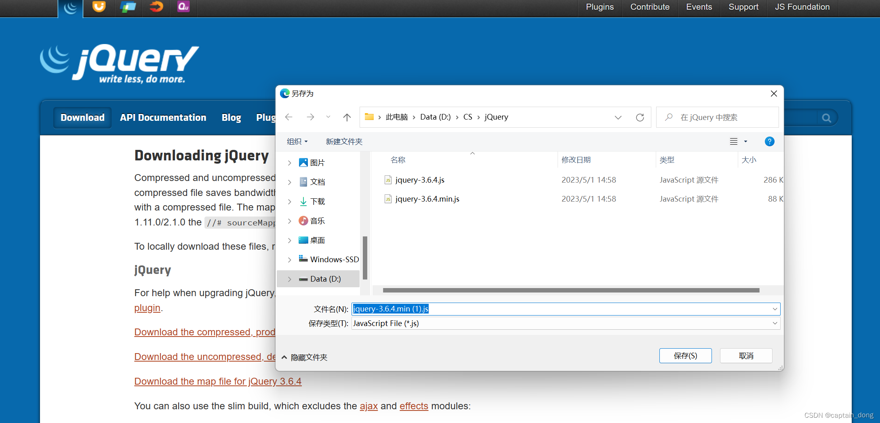Open the 下载 (Downloads) sidebar folder

click(318, 201)
